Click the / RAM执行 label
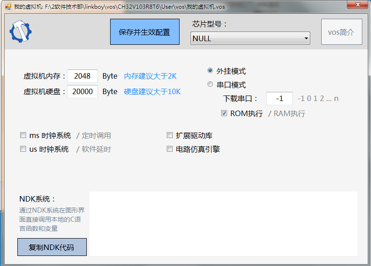The width and height of the screenshot is (371, 266). click(286, 113)
